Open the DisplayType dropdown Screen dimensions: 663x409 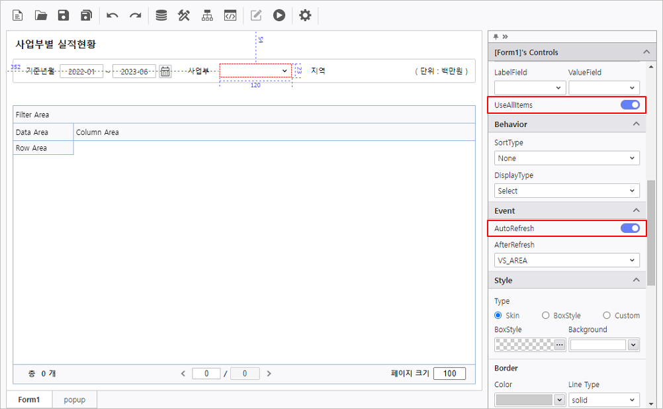pyautogui.click(x=566, y=191)
